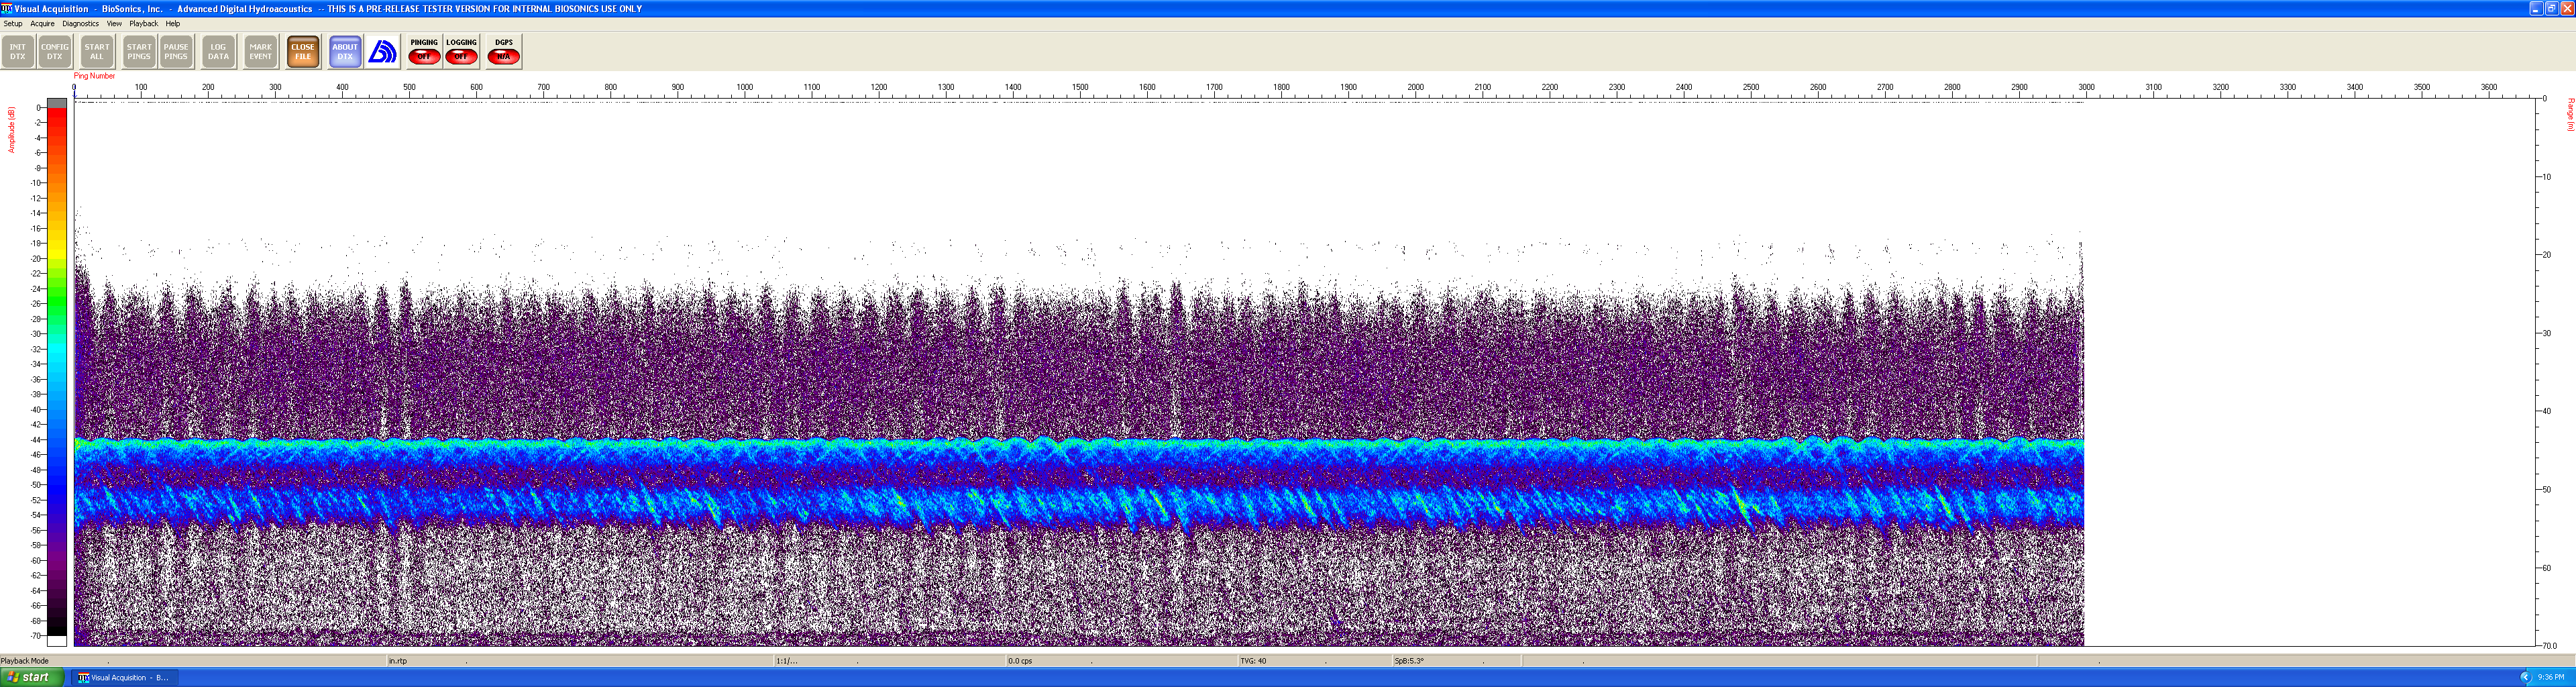Viewport: 2576px width, 687px height.
Task: Click 'Playback Mode' in status bar
Action: coord(25,661)
